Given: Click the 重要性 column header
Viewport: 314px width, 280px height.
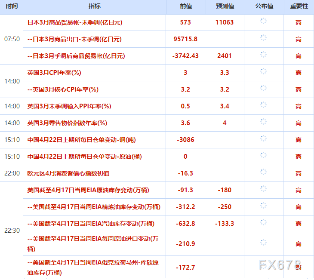Looking at the screenshot, I should 298,6.
